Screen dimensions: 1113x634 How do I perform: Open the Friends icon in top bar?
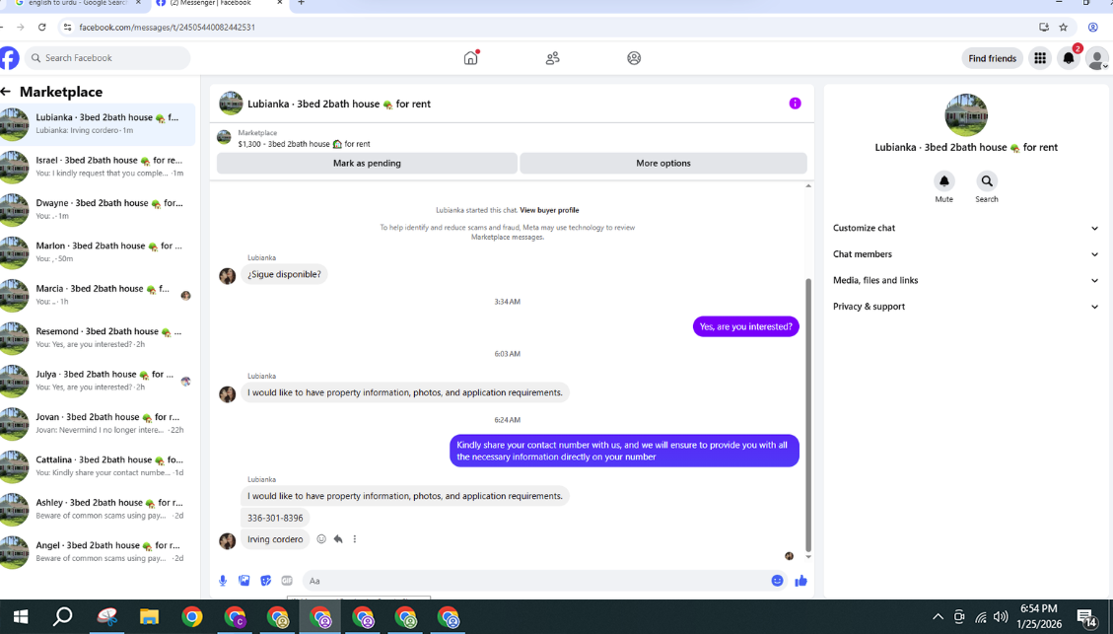click(x=552, y=58)
